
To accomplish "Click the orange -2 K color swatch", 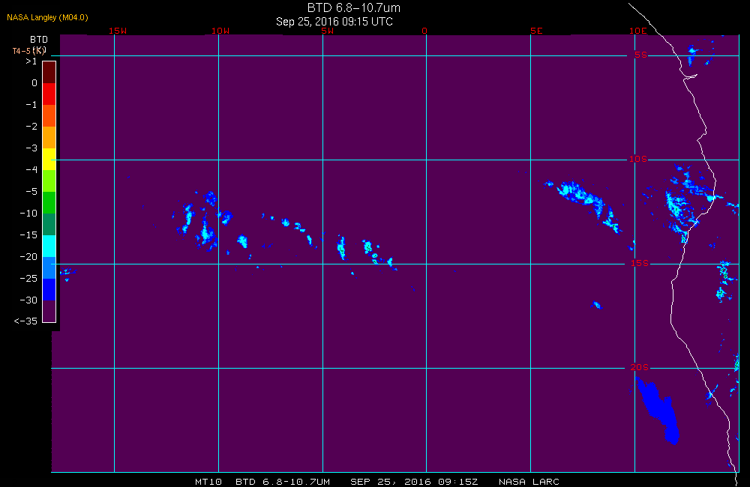I will (x=49, y=138).
